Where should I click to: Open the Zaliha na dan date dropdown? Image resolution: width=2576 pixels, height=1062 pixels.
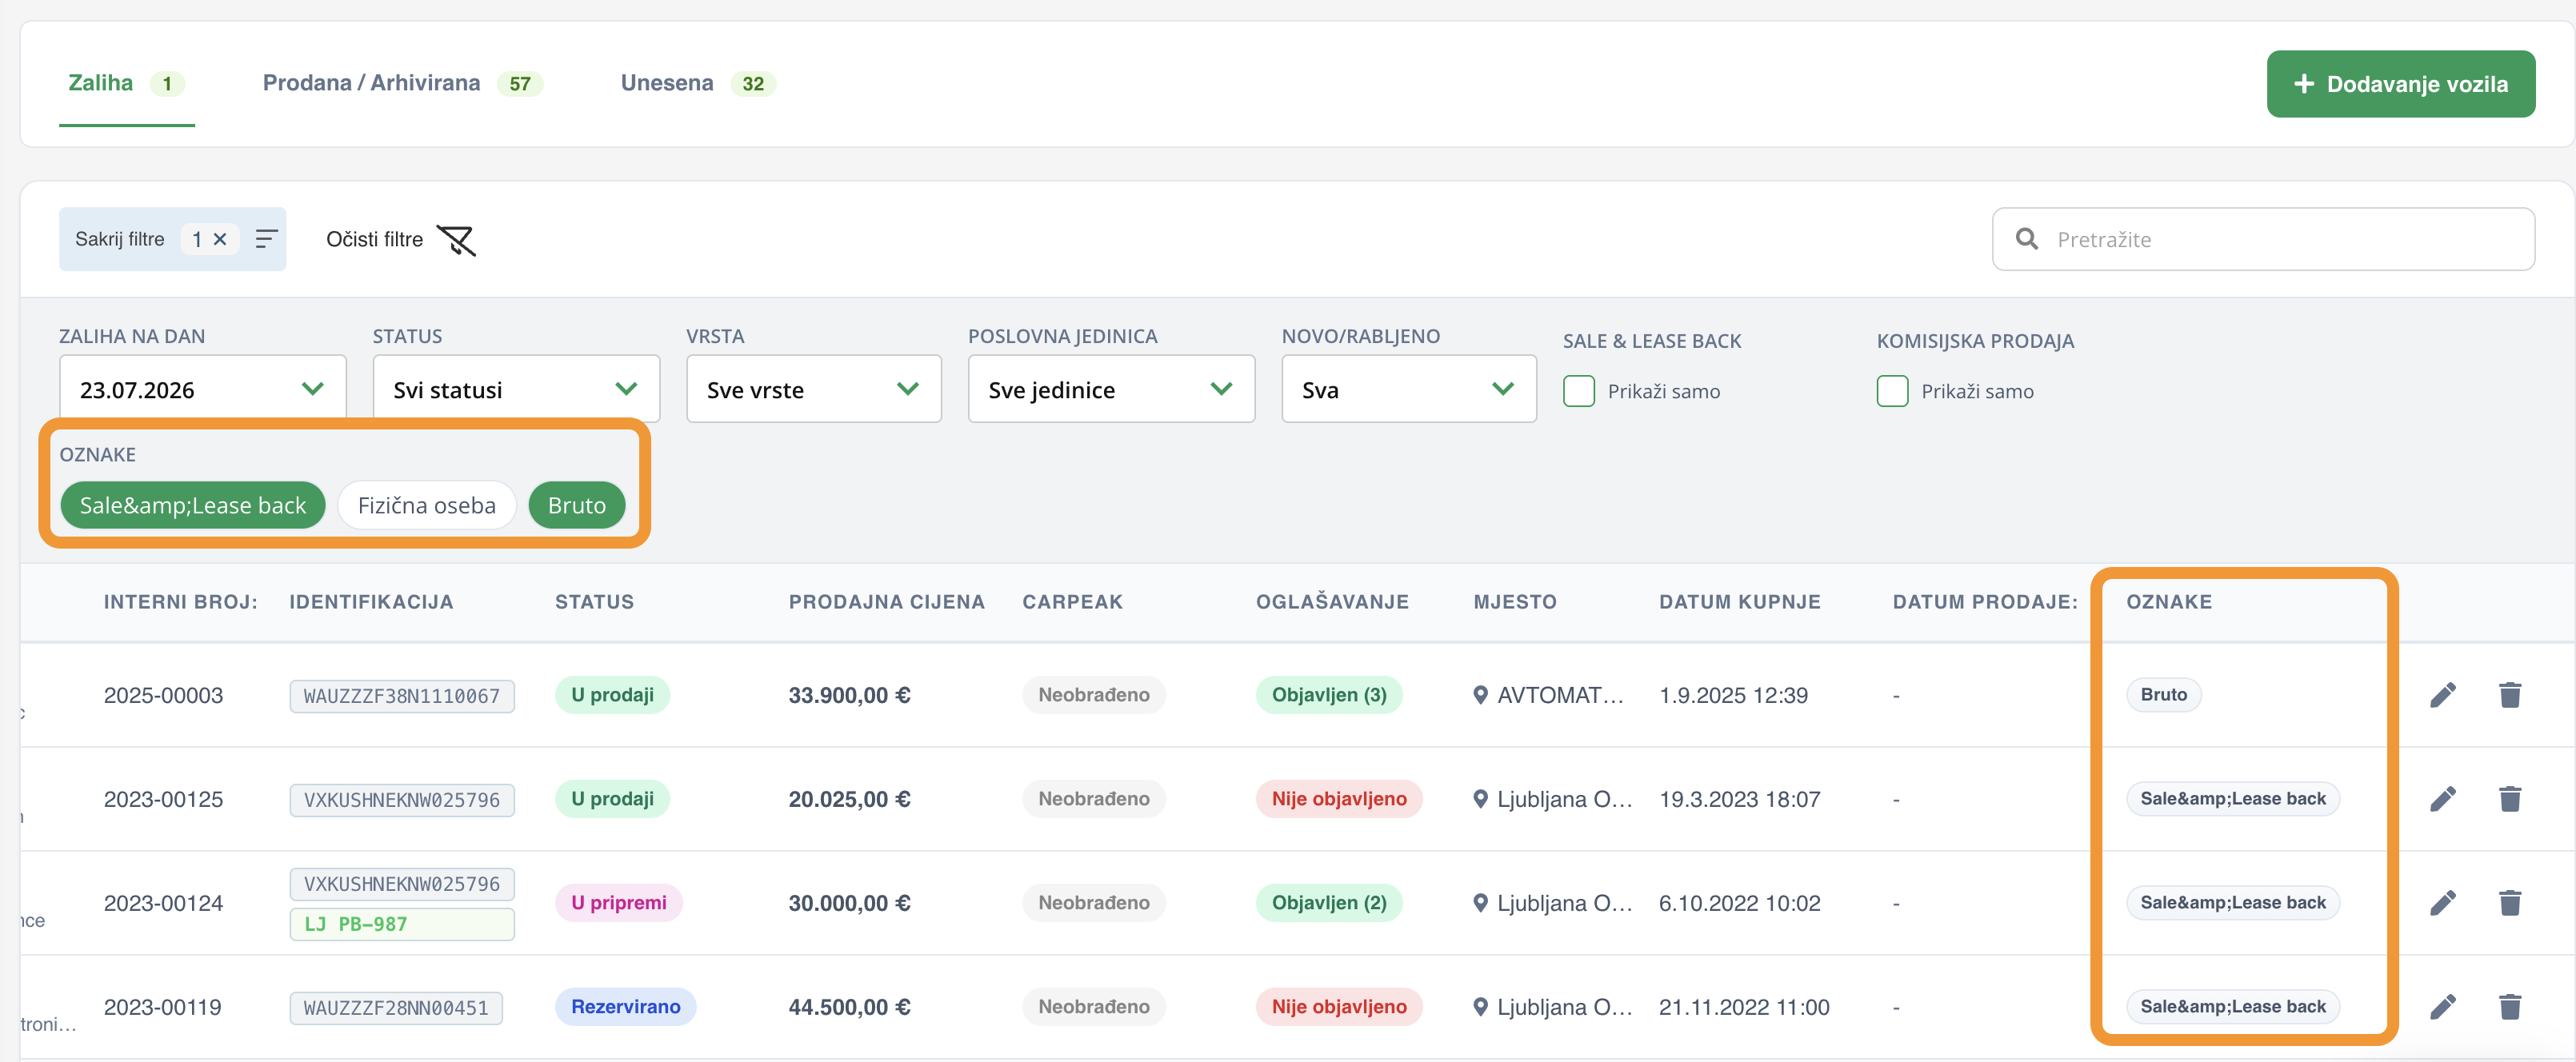pyautogui.click(x=203, y=389)
